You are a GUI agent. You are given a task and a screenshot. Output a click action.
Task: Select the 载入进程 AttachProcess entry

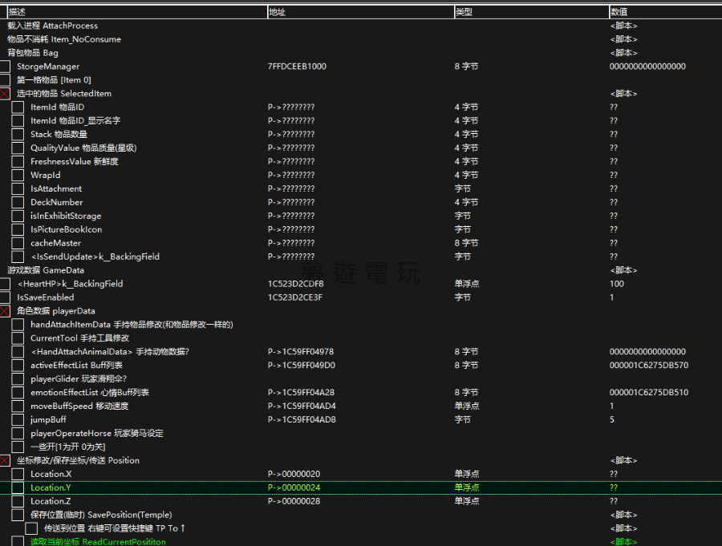(x=52, y=26)
